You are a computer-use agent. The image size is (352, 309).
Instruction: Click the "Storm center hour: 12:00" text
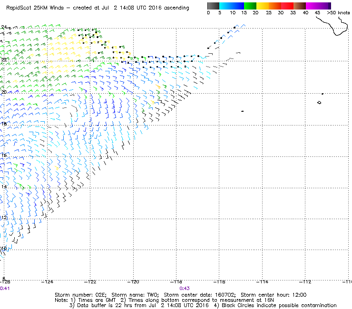[x=274, y=295]
